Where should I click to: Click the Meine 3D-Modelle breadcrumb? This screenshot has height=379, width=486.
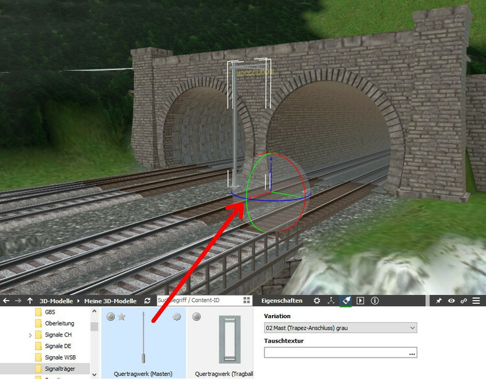pyautogui.click(x=110, y=301)
